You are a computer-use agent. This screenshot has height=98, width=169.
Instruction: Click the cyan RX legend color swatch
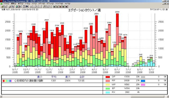(108, 92)
